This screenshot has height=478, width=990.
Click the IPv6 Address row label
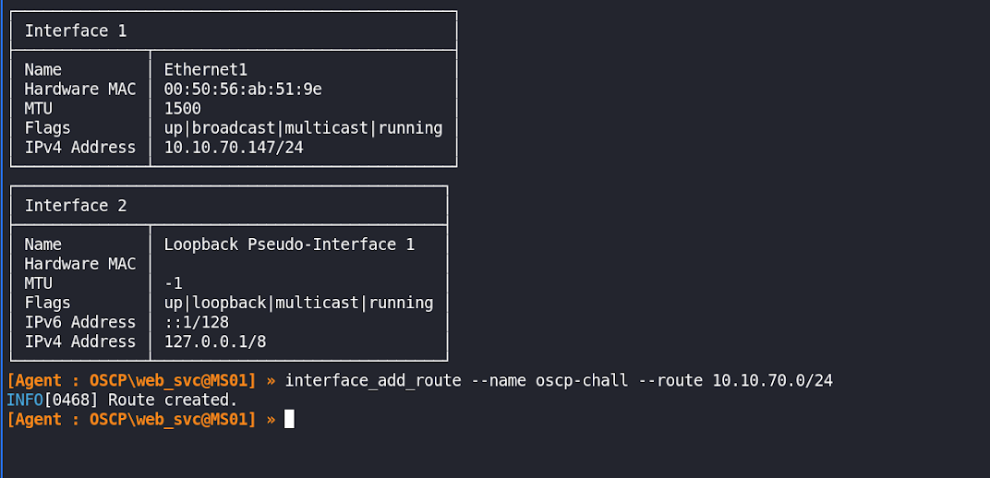80,322
